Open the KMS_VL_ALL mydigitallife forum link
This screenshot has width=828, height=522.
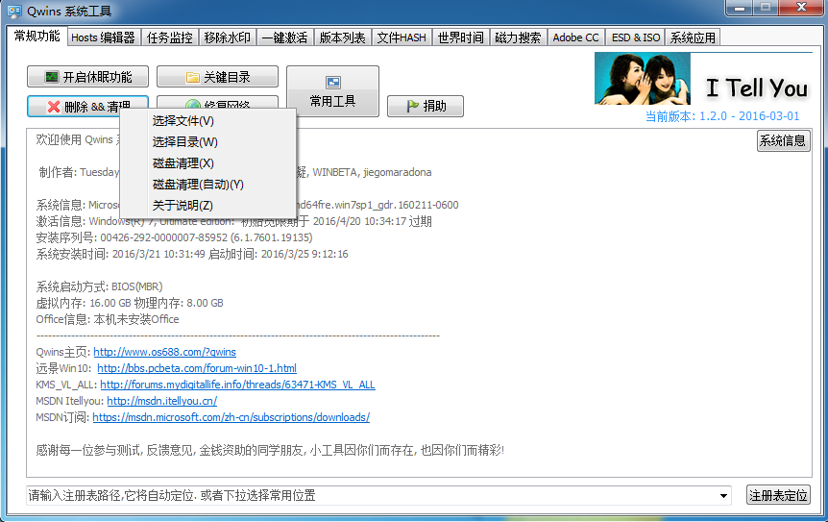(237, 385)
